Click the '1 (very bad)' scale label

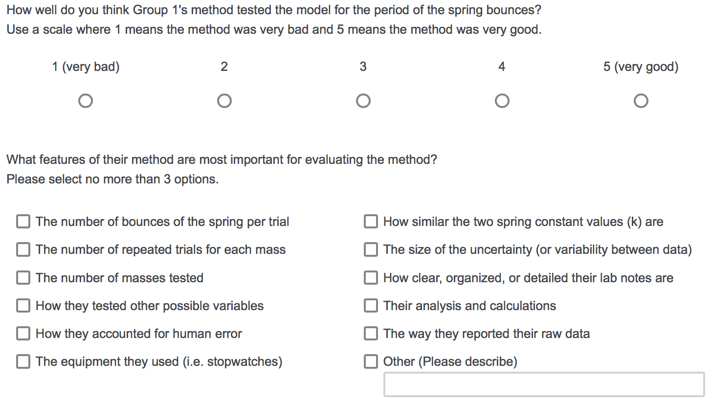(x=86, y=67)
